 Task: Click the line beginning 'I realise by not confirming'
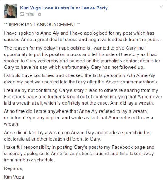(x=81, y=90)
